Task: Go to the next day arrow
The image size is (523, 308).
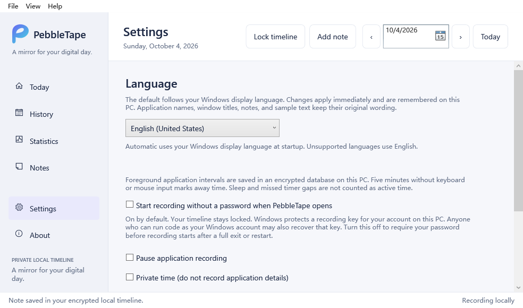Action: tap(461, 37)
